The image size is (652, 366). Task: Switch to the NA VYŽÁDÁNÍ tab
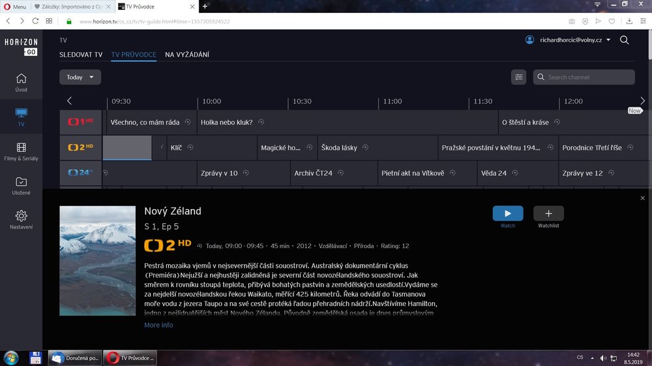click(187, 55)
